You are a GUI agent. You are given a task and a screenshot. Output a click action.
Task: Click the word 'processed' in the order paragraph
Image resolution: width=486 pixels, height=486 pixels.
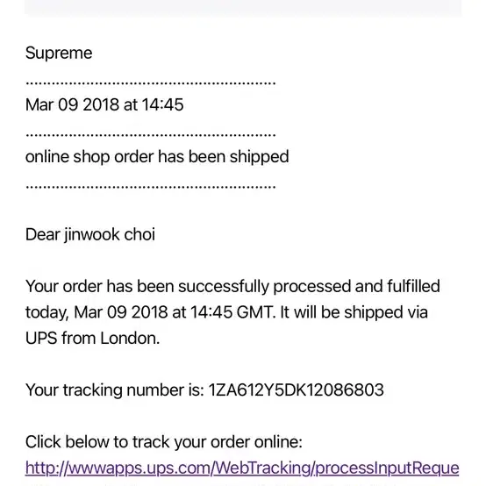click(311, 287)
